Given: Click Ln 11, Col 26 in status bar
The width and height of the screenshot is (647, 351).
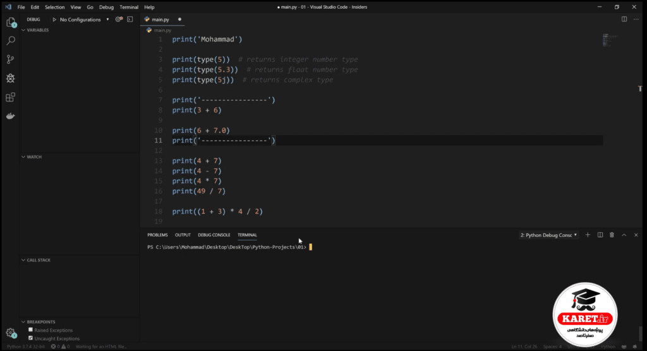Looking at the screenshot, I should (x=524, y=347).
